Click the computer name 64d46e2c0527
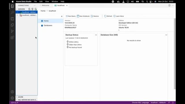Viewport: 185px width, 104px height. point(71,28)
